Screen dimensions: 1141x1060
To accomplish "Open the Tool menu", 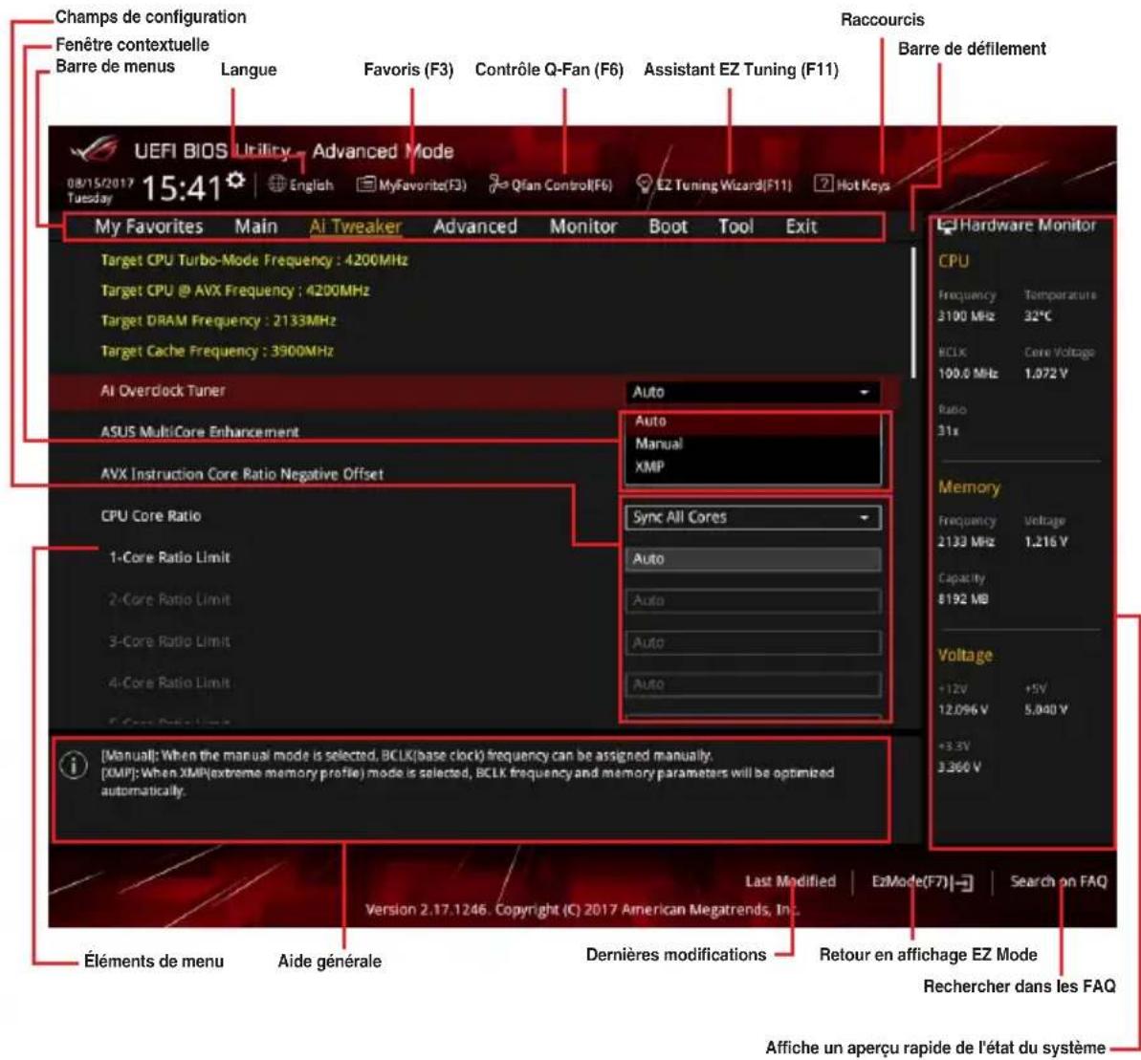I will 735,227.
